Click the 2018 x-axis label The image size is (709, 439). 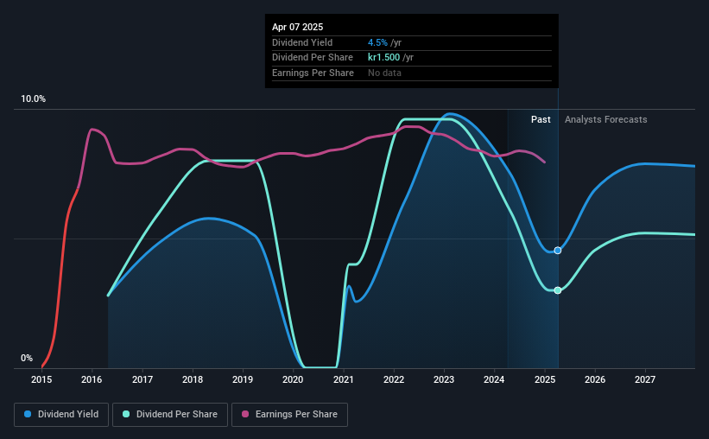tap(193, 379)
